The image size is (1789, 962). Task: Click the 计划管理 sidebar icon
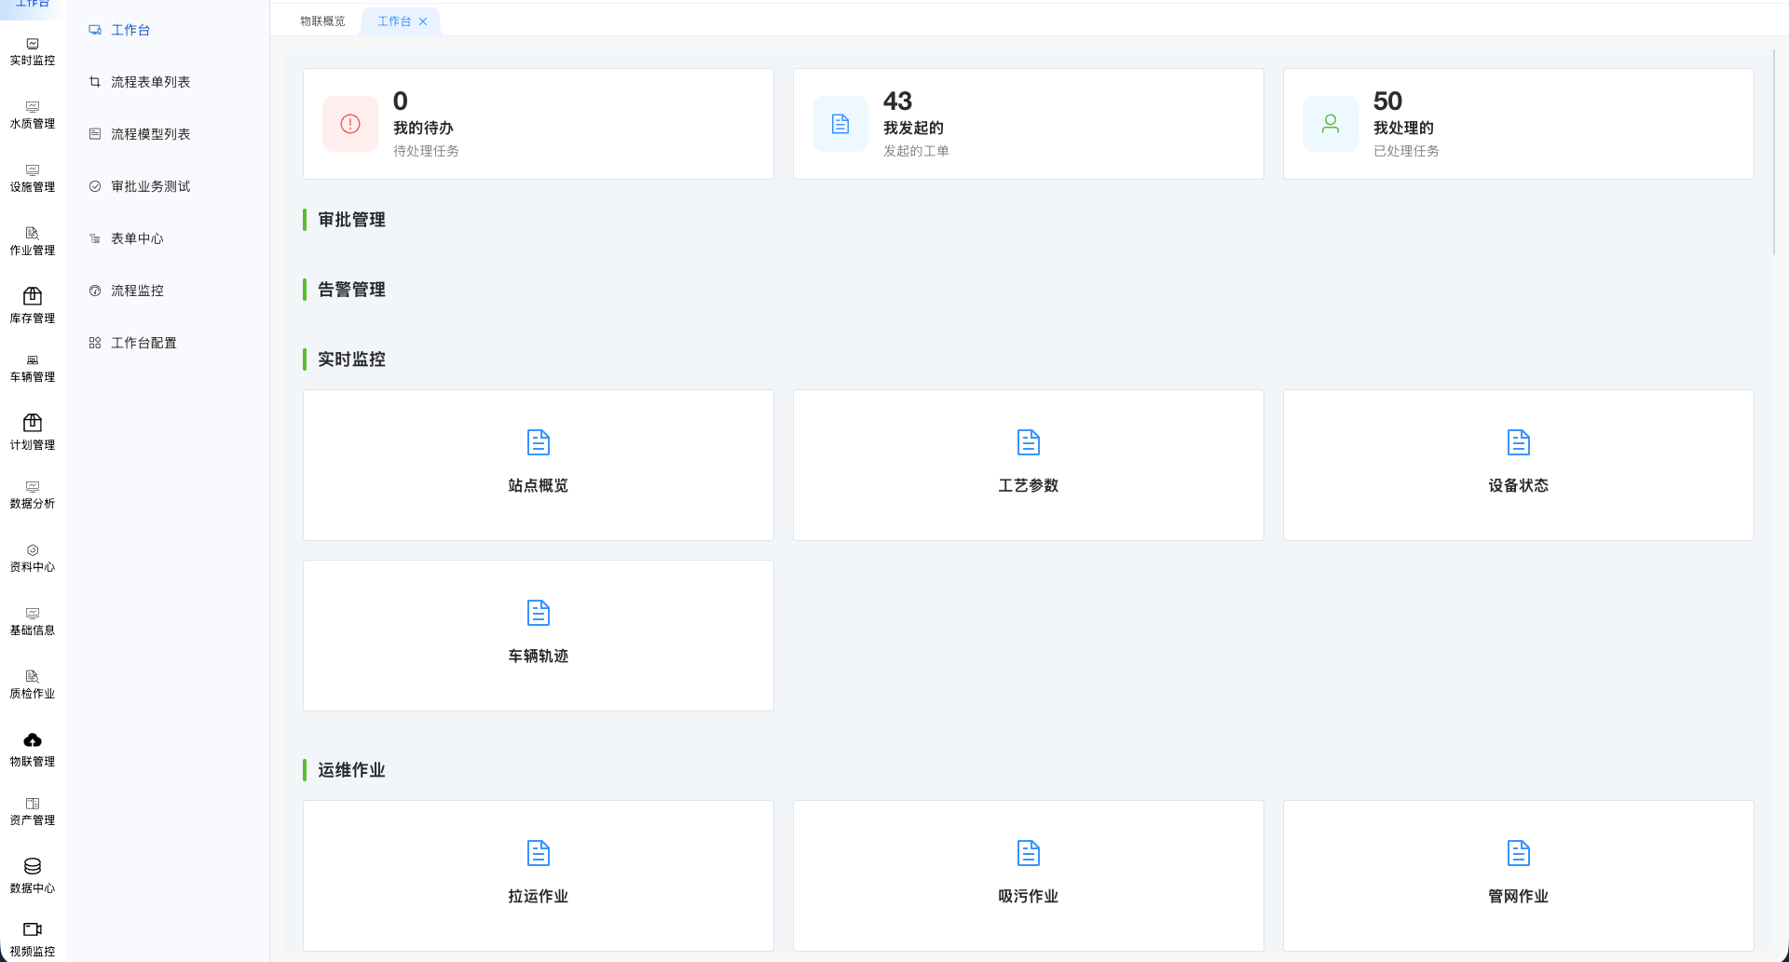(33, 423)
